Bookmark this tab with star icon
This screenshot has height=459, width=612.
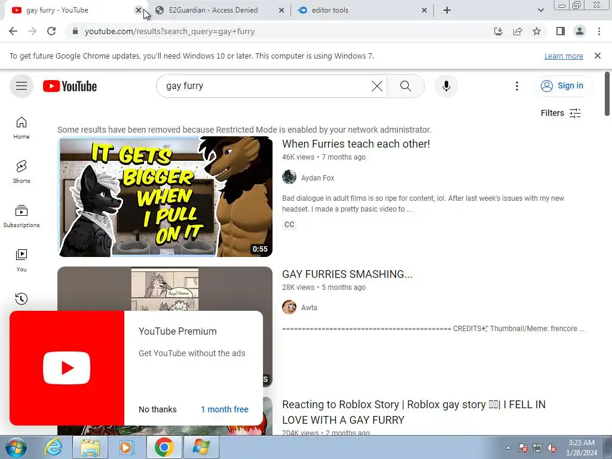click(537, 31)
